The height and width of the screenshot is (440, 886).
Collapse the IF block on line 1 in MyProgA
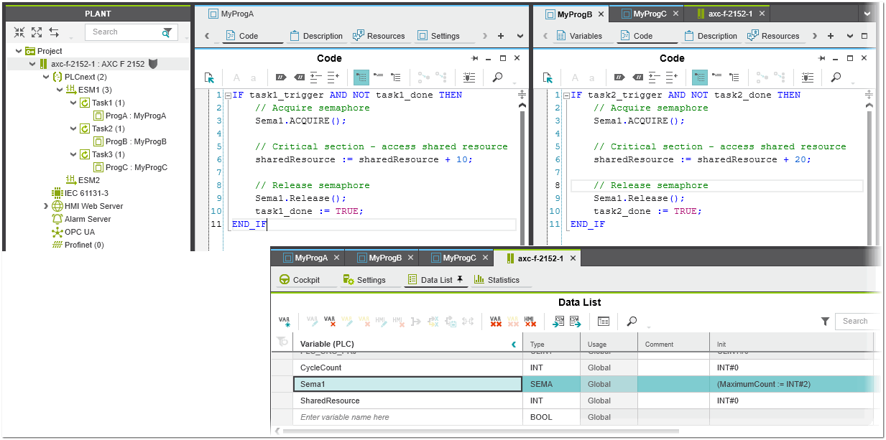click(228, 95)
